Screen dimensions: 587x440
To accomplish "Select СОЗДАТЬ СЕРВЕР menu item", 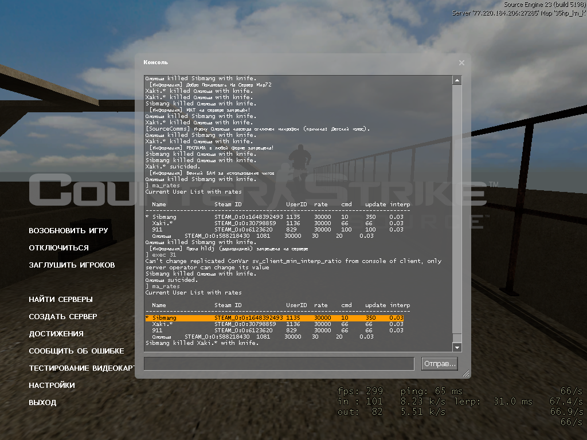I will [x=63, y=316].
